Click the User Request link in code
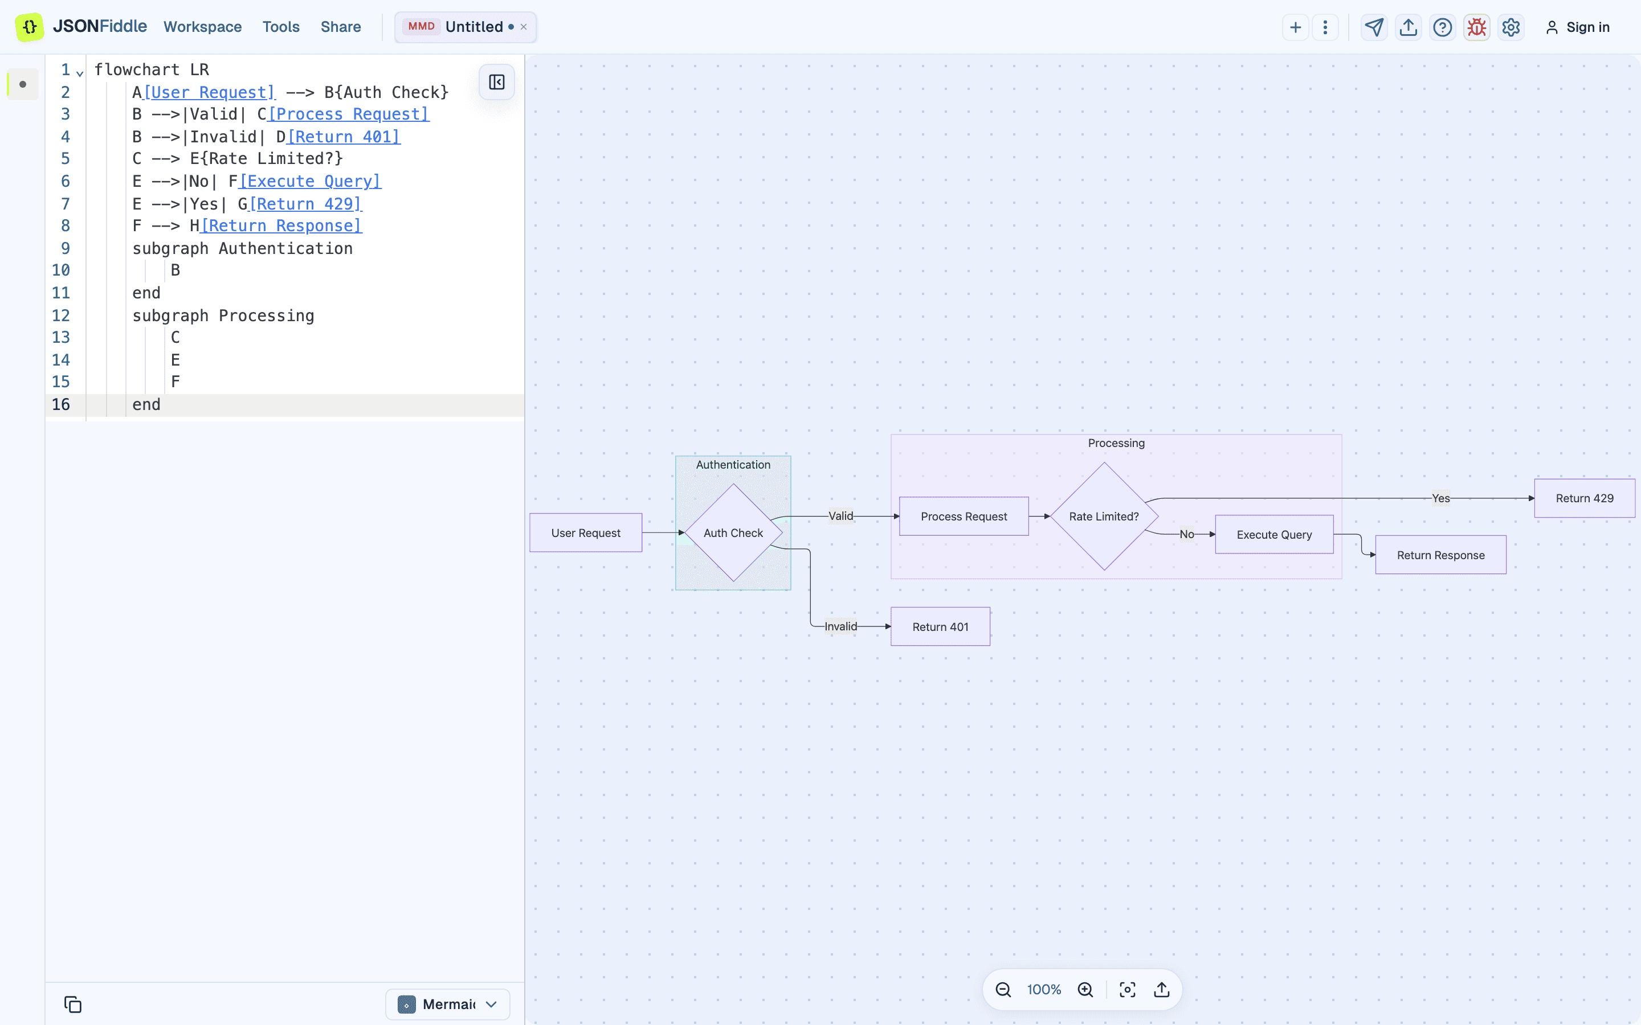Image resolution: width=1641 pixels, height=1025 pixels. click(210, 92)
